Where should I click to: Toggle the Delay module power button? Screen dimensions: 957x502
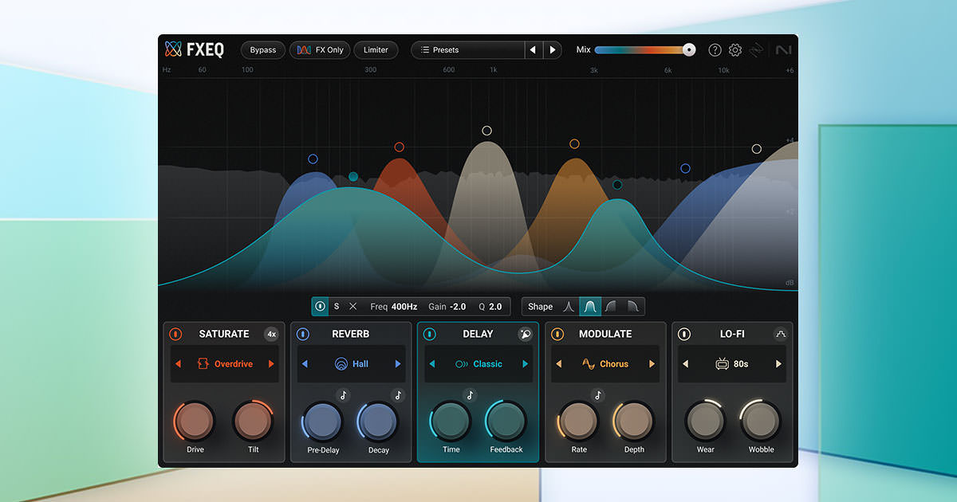[x=430, y=335]
